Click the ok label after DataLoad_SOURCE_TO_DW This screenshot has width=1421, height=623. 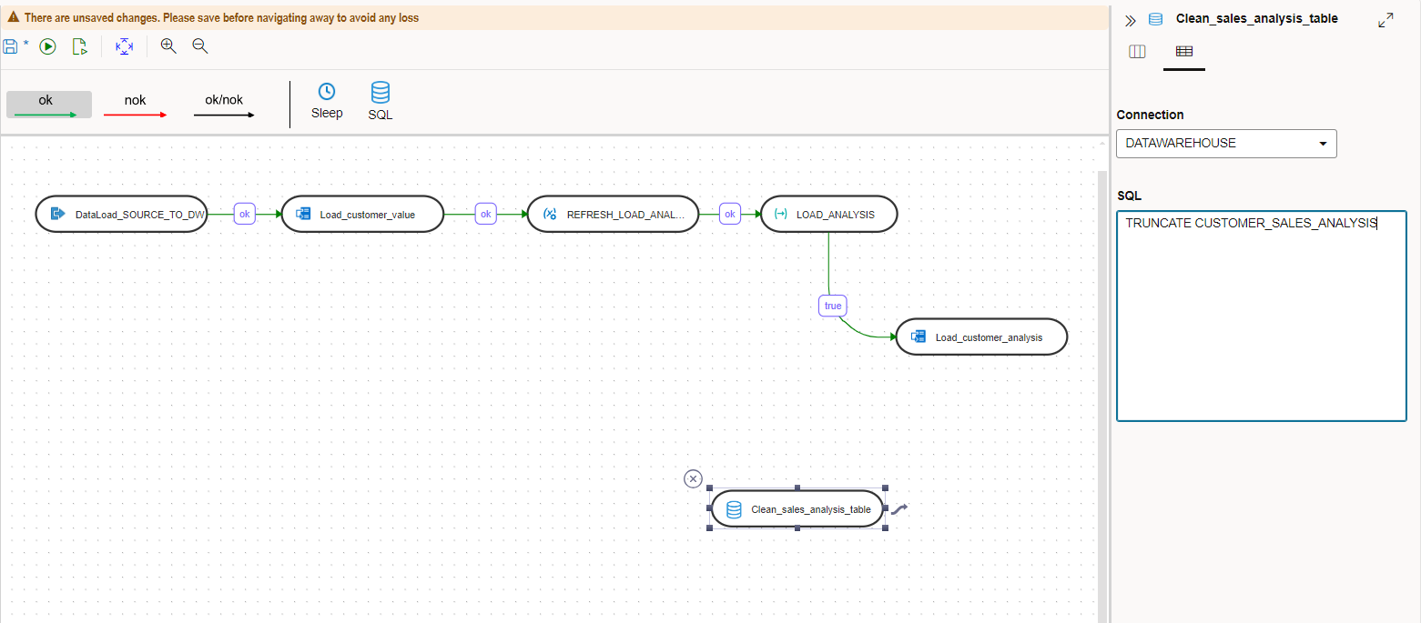245,214
